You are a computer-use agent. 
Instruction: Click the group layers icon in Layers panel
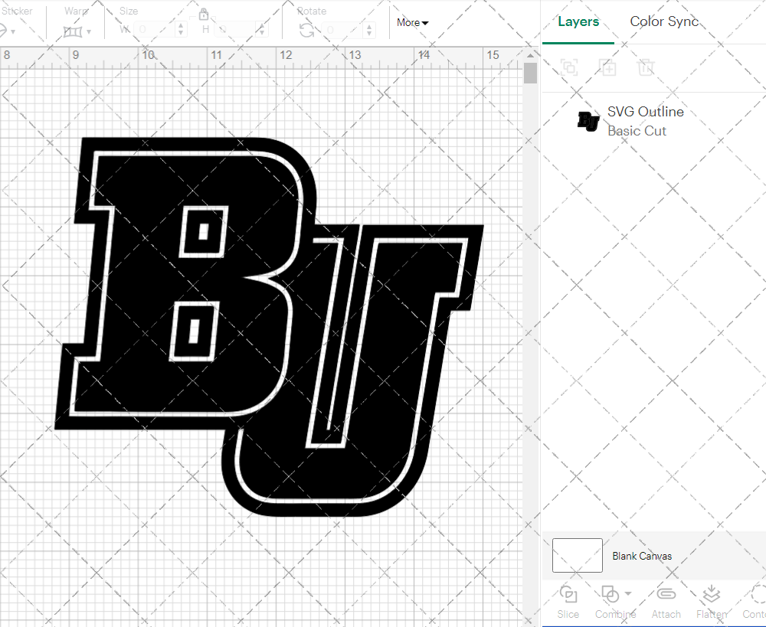[568, 67]
